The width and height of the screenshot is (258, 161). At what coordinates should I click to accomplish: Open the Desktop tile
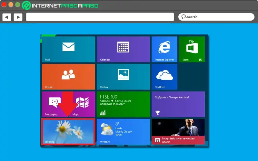tap(68, 132)
